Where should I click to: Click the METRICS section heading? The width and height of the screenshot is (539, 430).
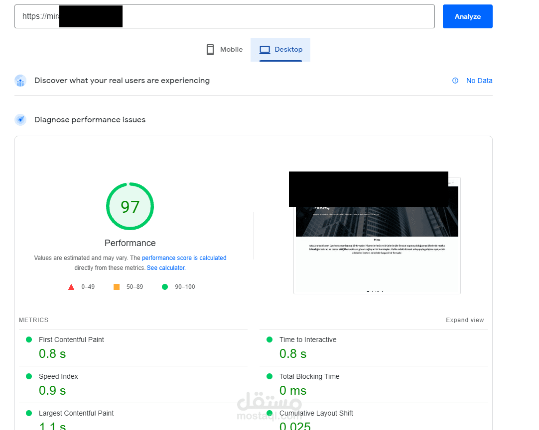34,320
